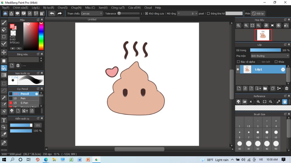Open Pencil brush settings gear

(37, 94)
